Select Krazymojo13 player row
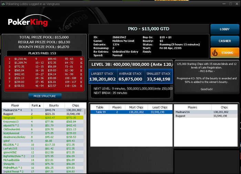 coord(43,122)
